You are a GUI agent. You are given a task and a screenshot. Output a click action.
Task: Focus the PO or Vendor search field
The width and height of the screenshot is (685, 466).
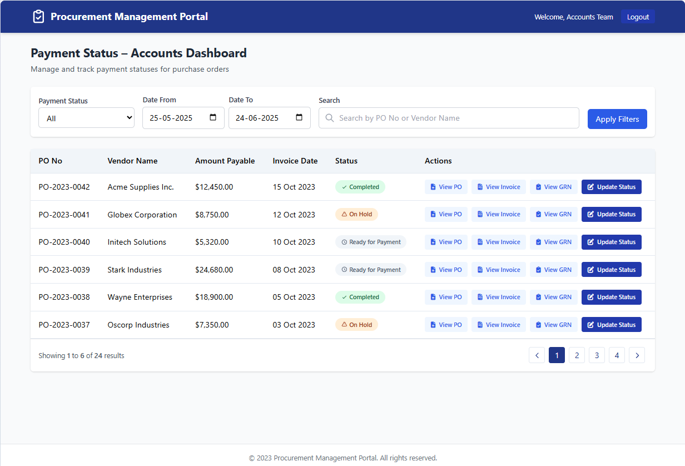[x=449, y=118]
